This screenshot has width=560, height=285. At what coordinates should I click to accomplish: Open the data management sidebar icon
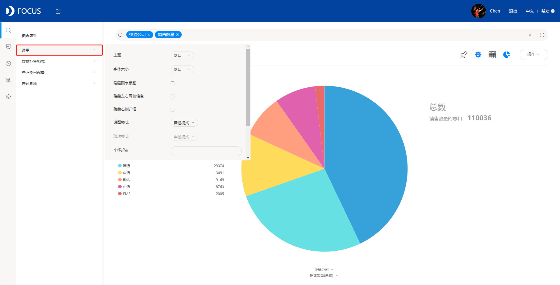coord(8,80)
